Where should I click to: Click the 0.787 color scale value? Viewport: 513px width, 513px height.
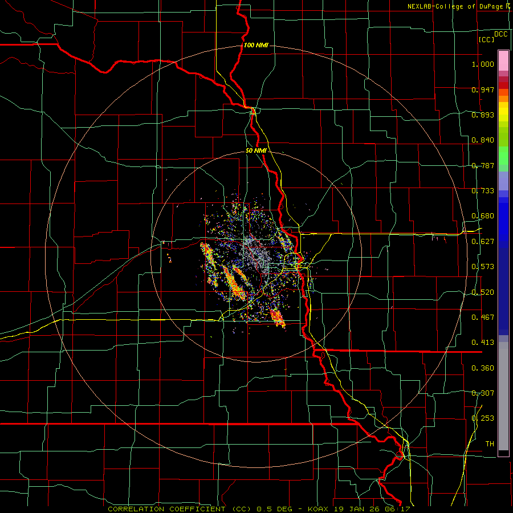pos(483,165)
